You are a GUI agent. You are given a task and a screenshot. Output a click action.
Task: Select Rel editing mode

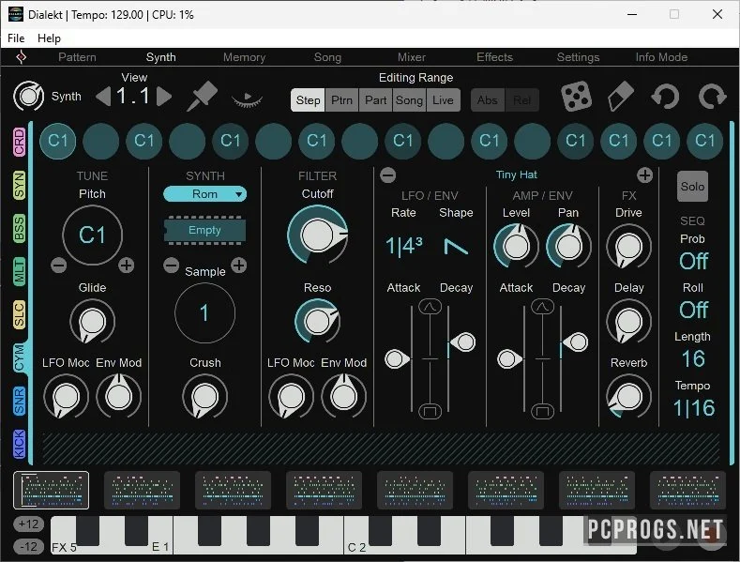pos(522,100)
